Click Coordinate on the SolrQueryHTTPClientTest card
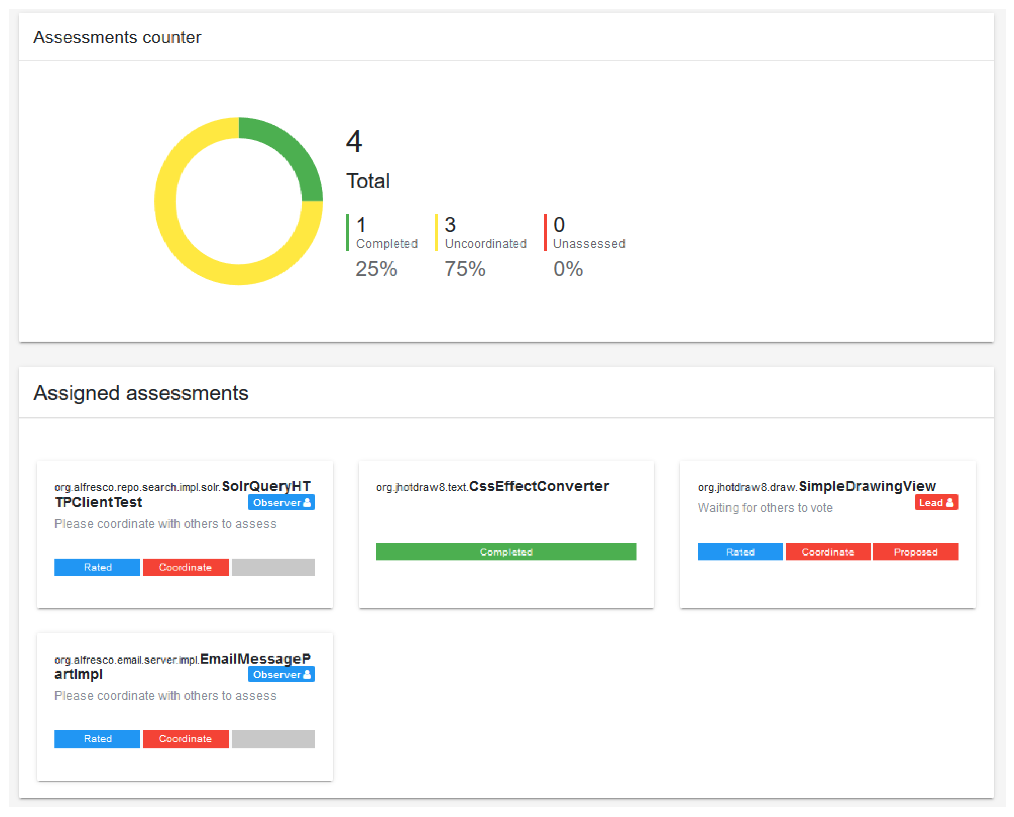The height and width of the screenshot is (817, 1014). point(186,567)
